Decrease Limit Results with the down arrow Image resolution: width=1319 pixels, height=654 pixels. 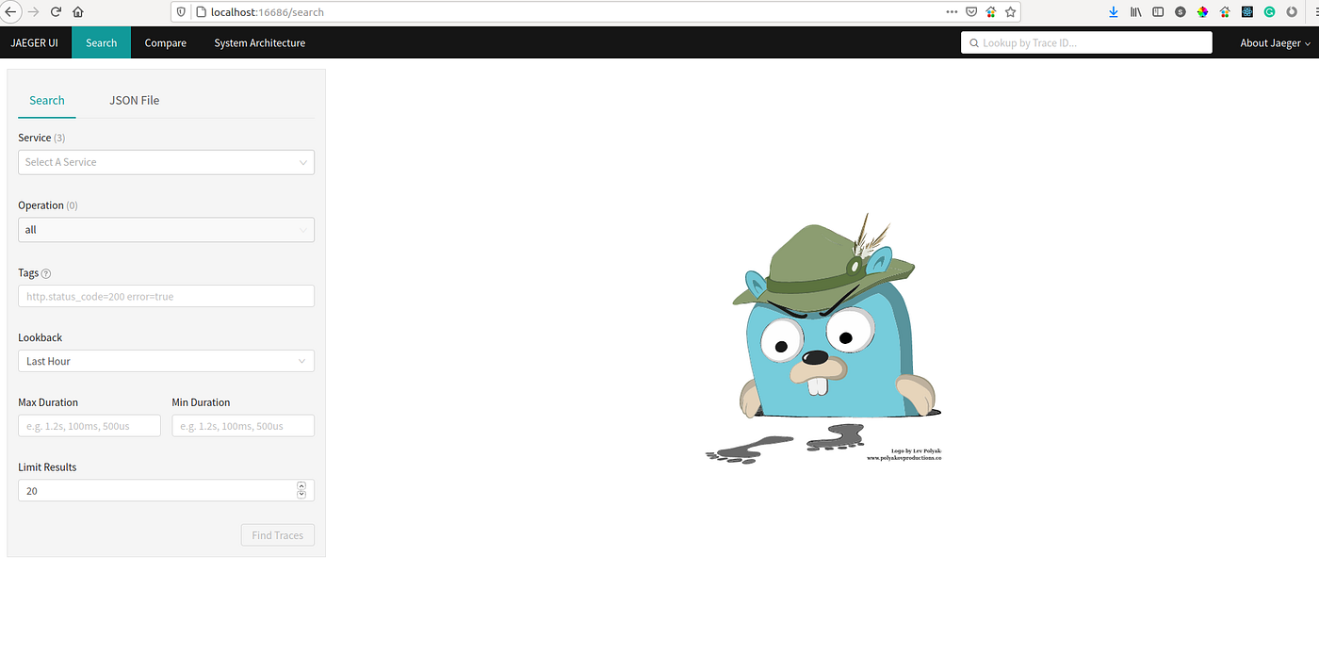point(301,495)
